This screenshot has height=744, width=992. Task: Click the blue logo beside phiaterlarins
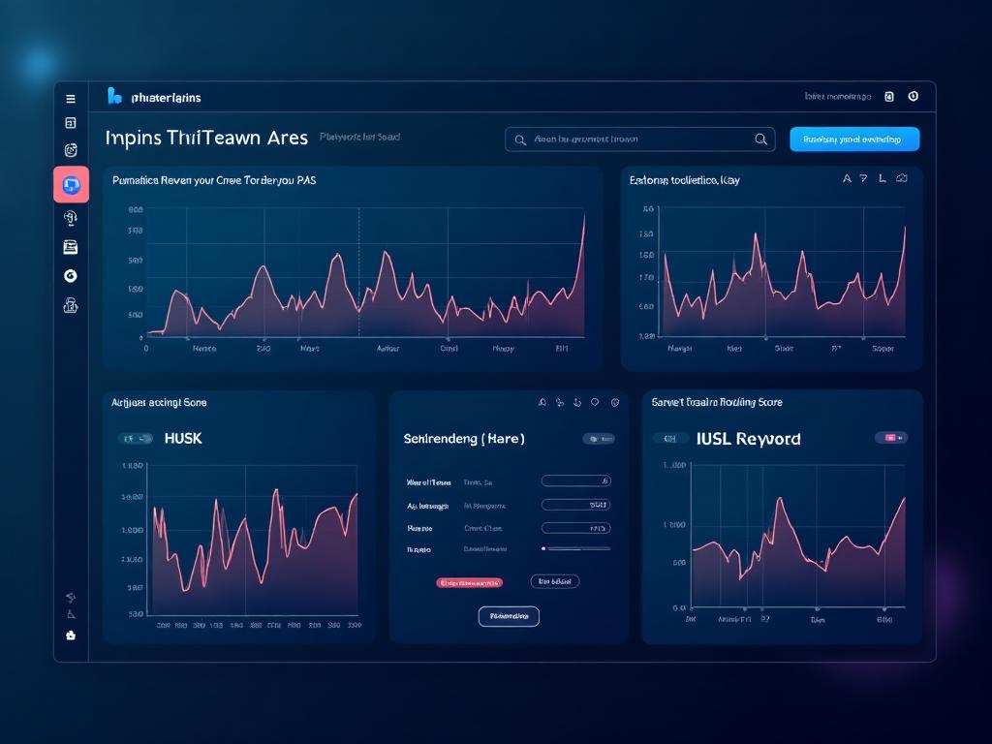114,96
